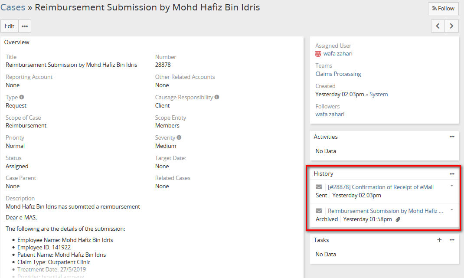Image resolution: width=464 pixels, height=278 pixels.
Task: Click the Causage Responsibility info icon
Action: tap(217, 98)
